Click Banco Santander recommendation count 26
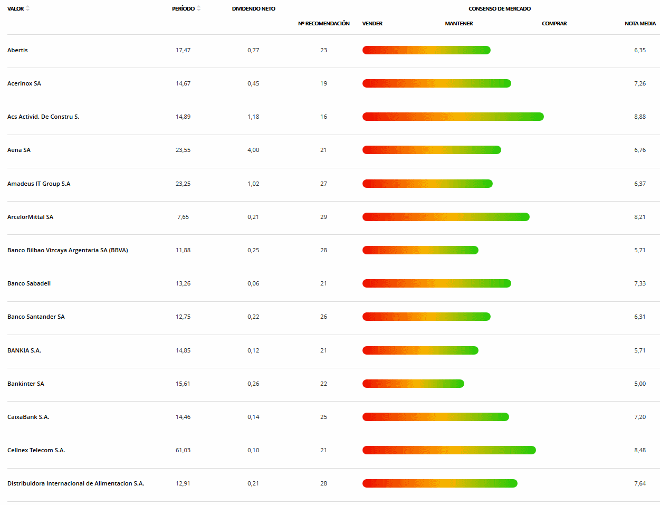 323,317
